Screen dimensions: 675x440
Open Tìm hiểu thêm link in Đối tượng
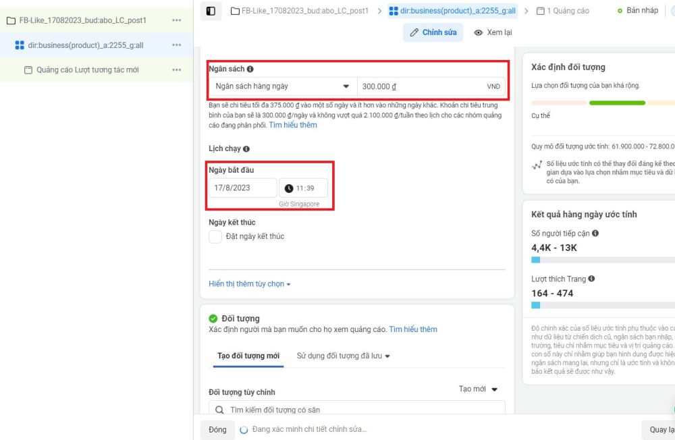tap(413, 329)
